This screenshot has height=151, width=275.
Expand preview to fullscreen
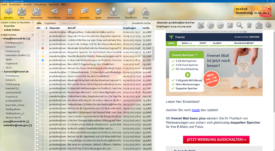(230, 25)
